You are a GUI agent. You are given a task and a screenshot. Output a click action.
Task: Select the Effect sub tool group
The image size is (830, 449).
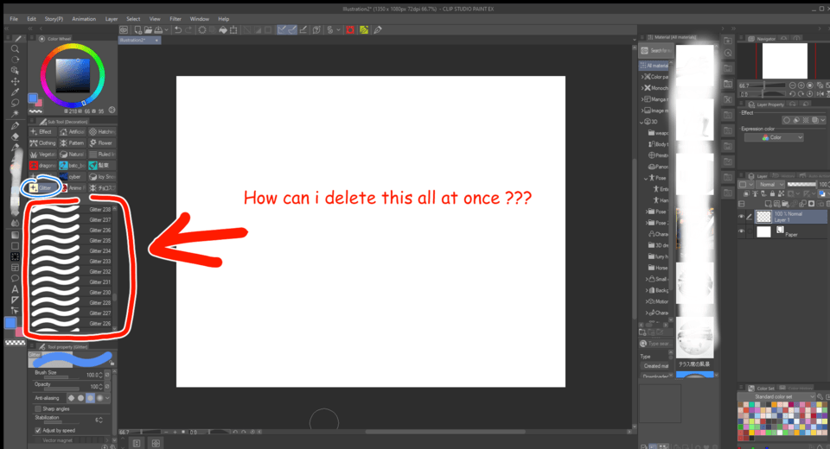coord(42,132)
